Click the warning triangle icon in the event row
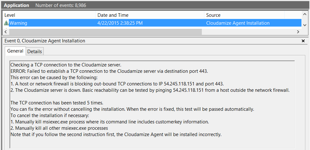310x150 pixels. (x=6, y=23)
